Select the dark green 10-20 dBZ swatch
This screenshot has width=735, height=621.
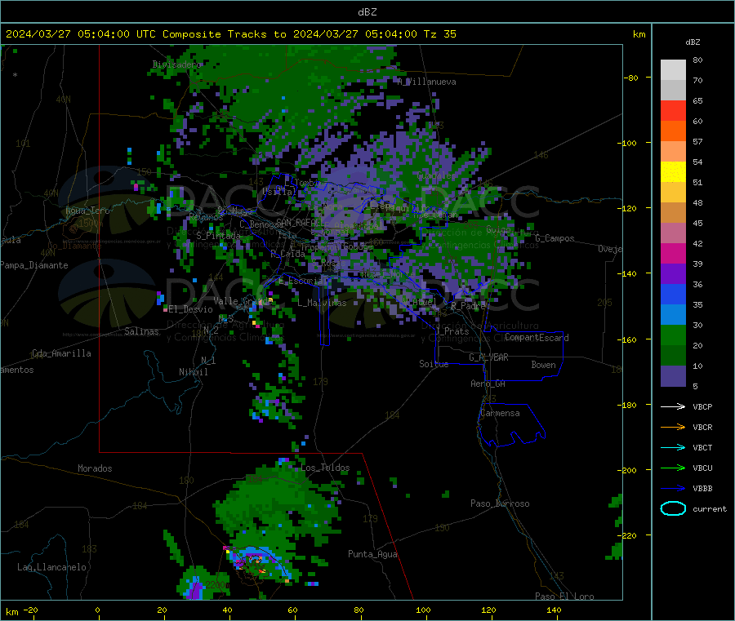673,356
